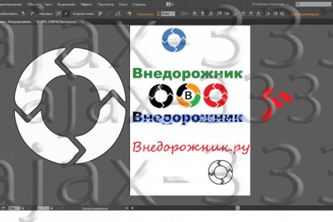The height and width of the screenshot is (222, 333).
Task: Click the search field in the top bar
Action: tap(313, 4)
